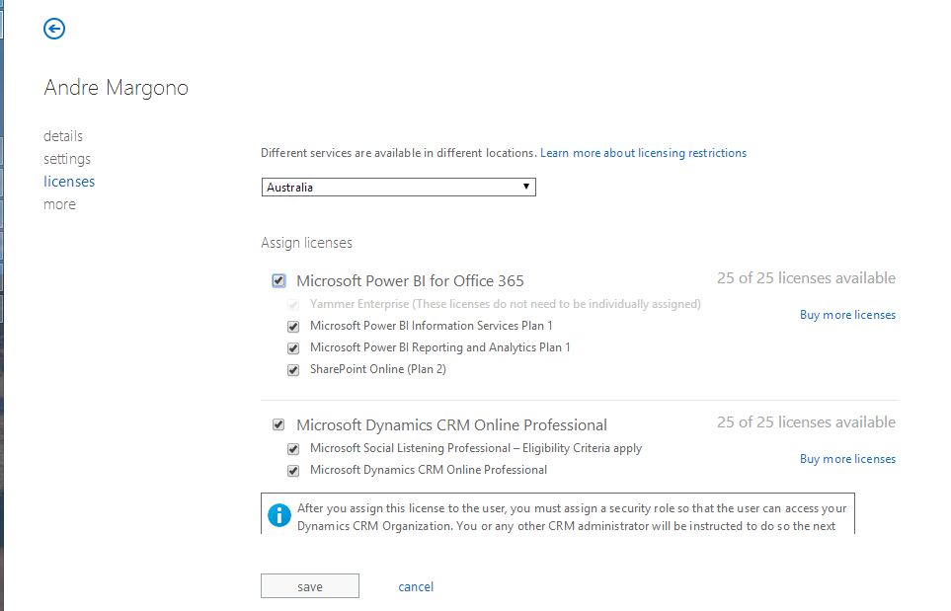
Task: Toggle Power BI Reporting and Analytics Plan 1
Action: pos(293,348)
